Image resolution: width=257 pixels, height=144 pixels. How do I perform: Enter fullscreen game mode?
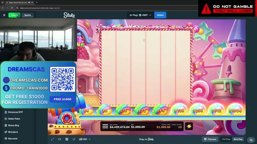tap(52, 139)
